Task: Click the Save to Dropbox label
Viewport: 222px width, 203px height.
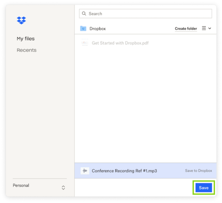Action: (x=198, y=171)
